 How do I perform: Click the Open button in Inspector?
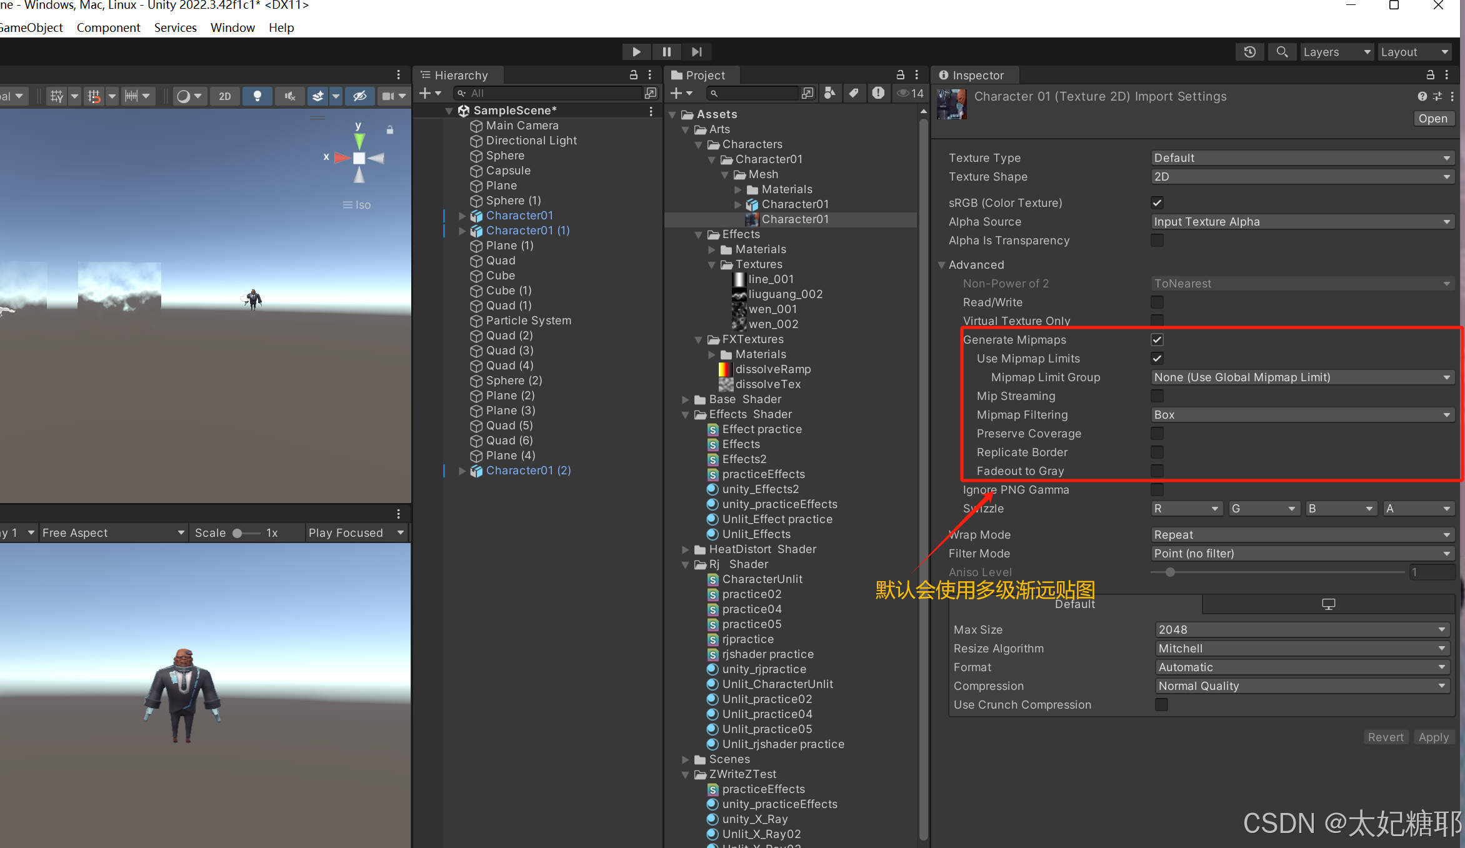click(x=1432, y=119)
